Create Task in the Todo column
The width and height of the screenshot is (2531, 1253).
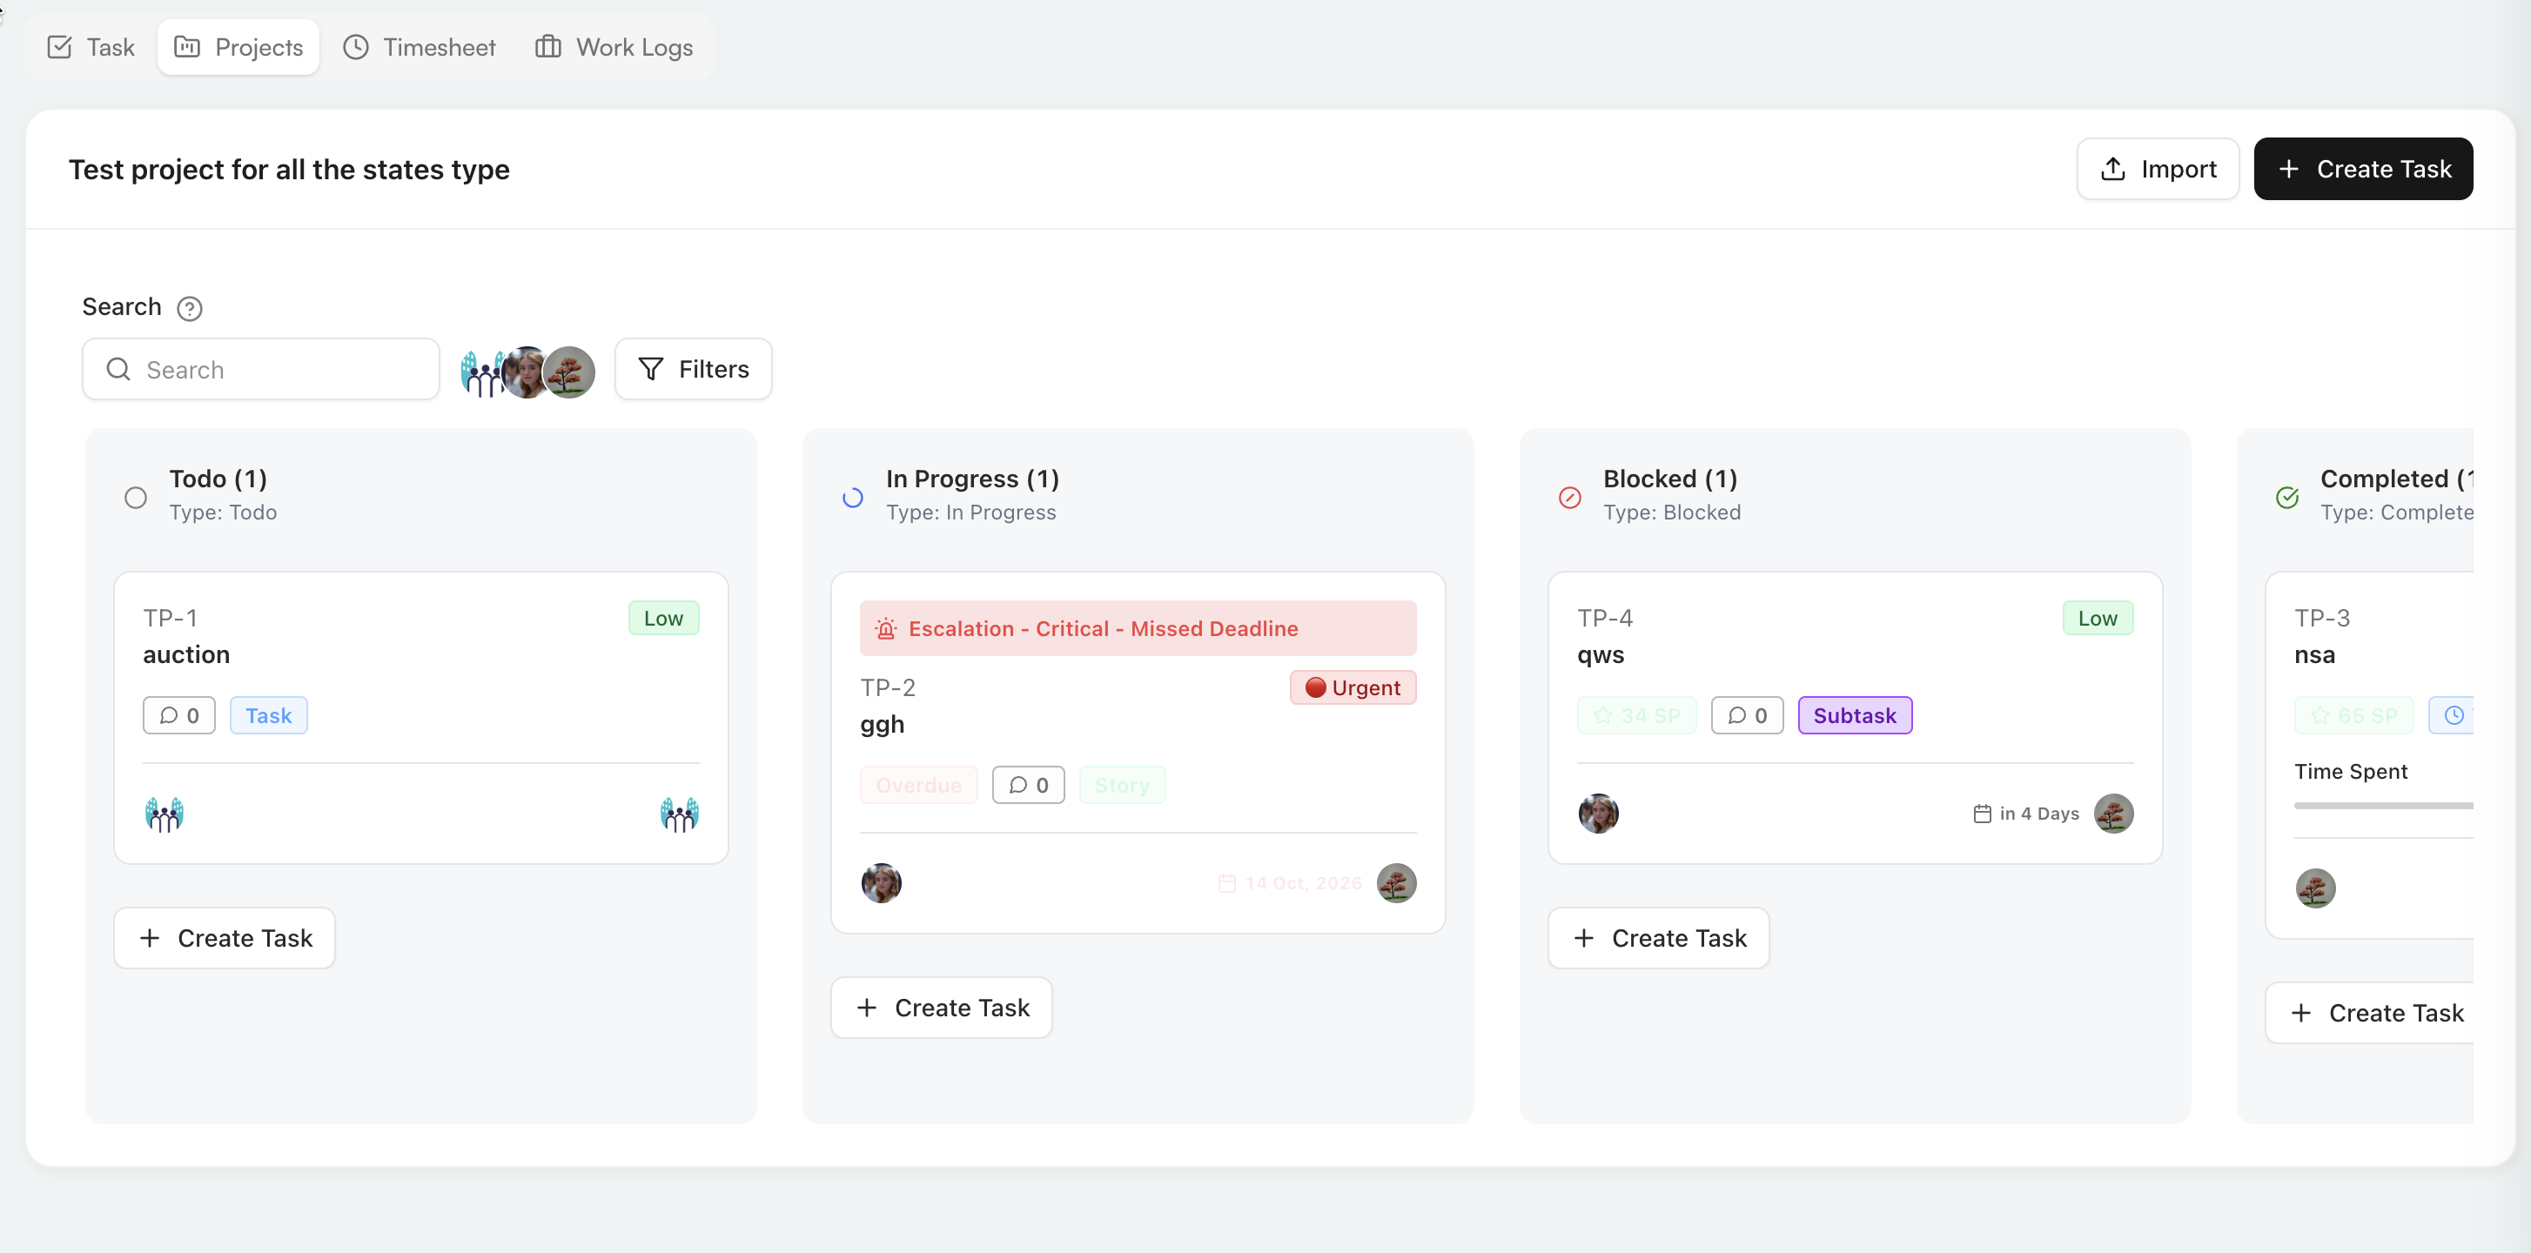coord(224,938)
